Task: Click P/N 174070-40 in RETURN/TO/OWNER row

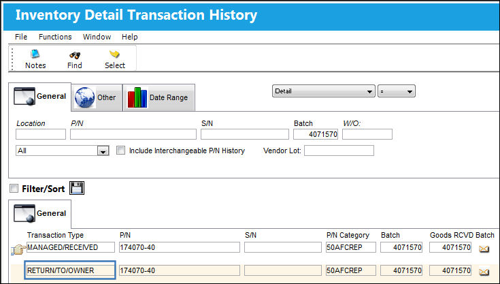Action: (180, 270)
